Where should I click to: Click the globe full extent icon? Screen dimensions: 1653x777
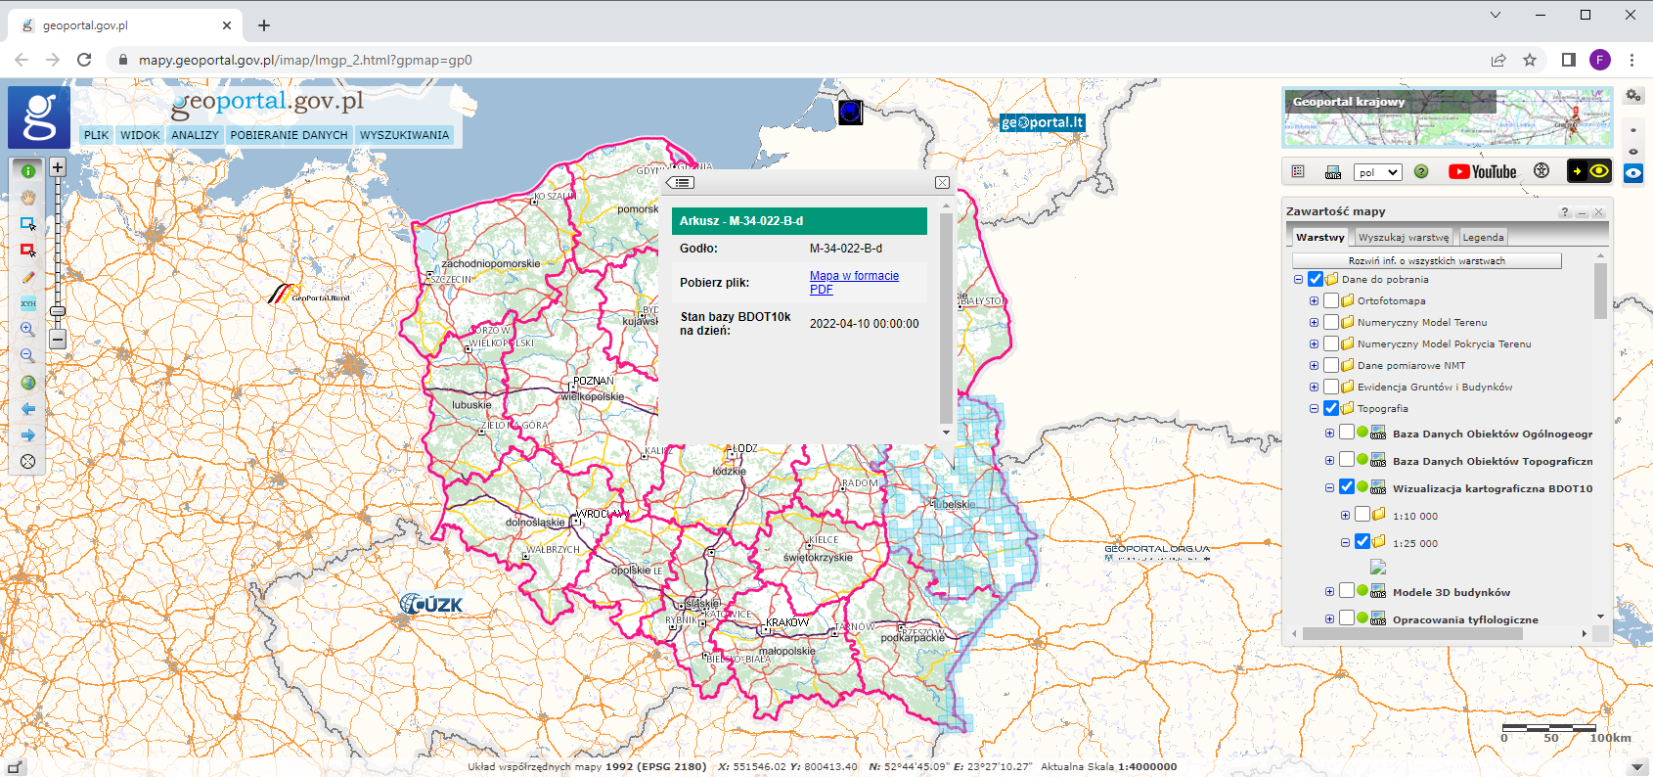pyautogui.click(x=28, y=383)
